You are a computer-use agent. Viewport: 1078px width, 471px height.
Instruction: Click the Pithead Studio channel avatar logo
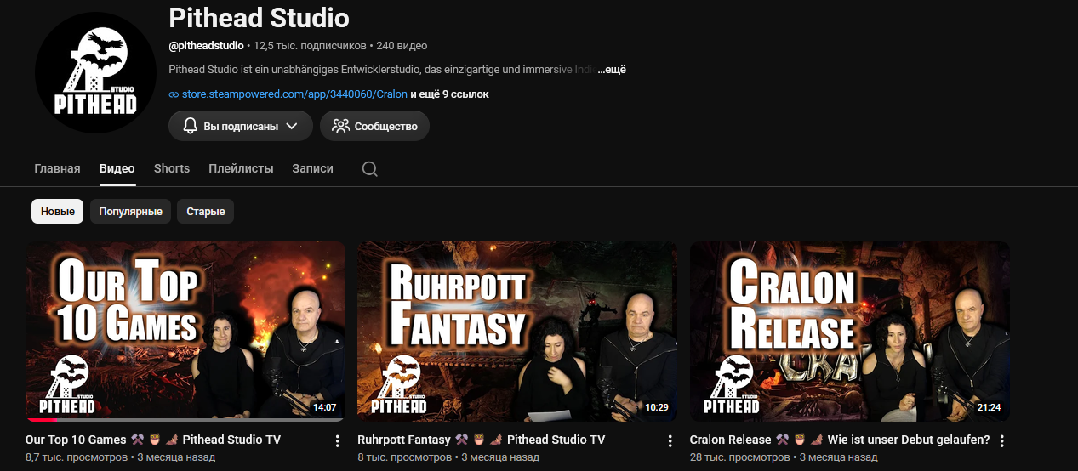(96, 72)
